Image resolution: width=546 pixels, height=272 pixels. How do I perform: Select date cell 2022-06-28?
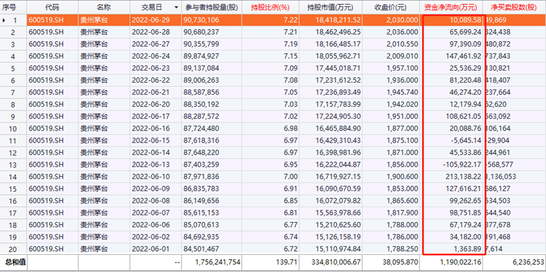tap(151, 32)
